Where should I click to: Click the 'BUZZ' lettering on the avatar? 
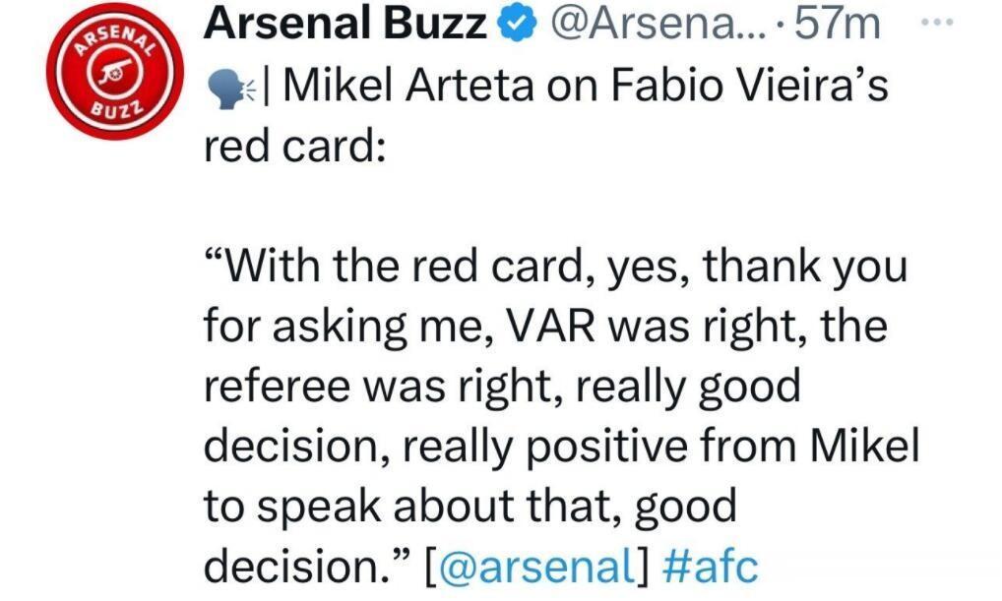[115, 108]
